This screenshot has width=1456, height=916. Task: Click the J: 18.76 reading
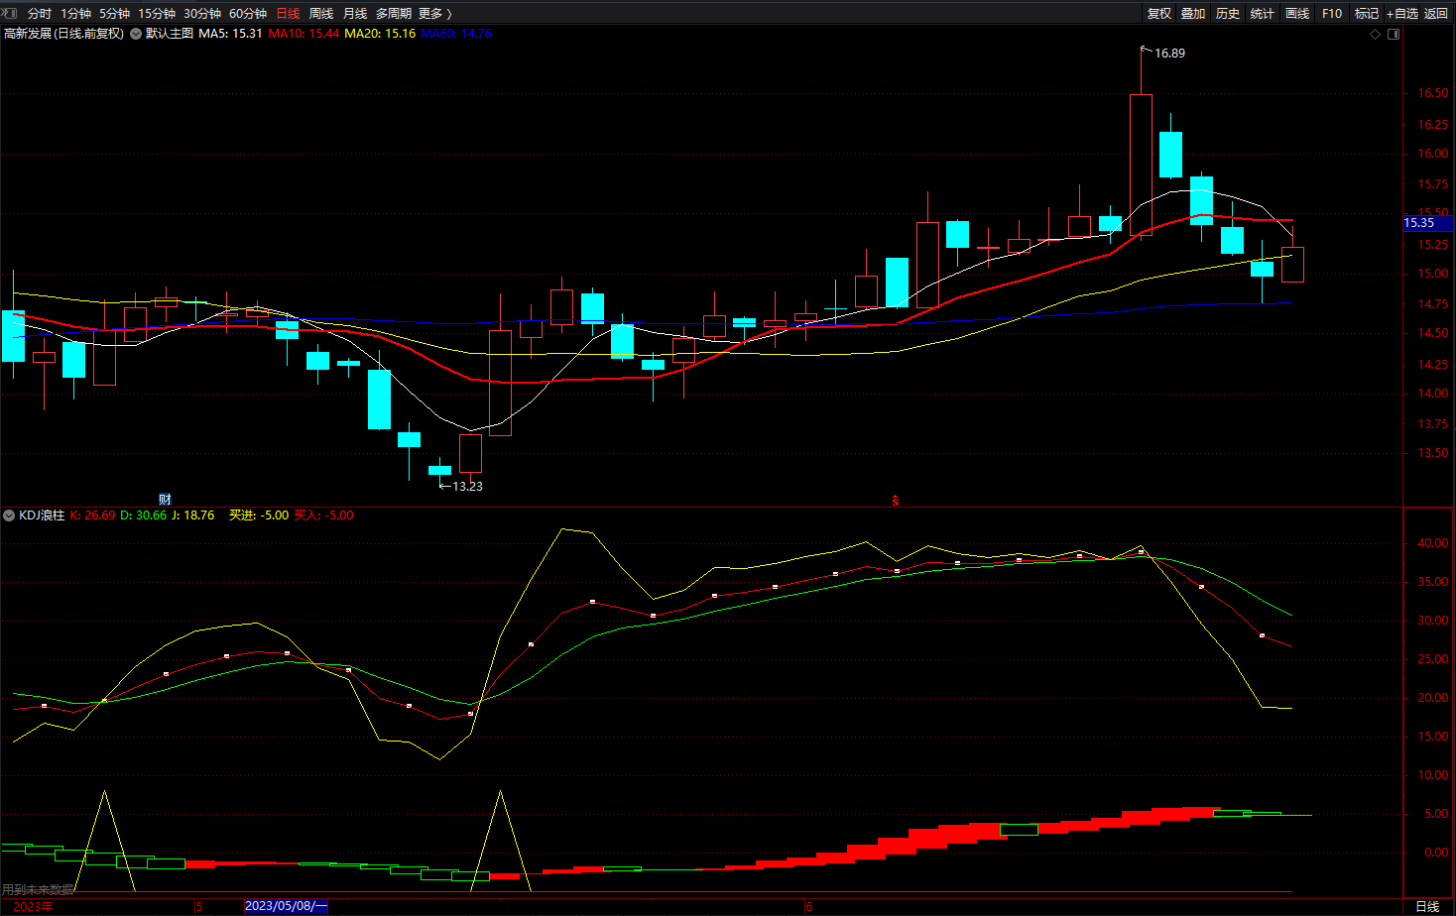tap(192, 515)
